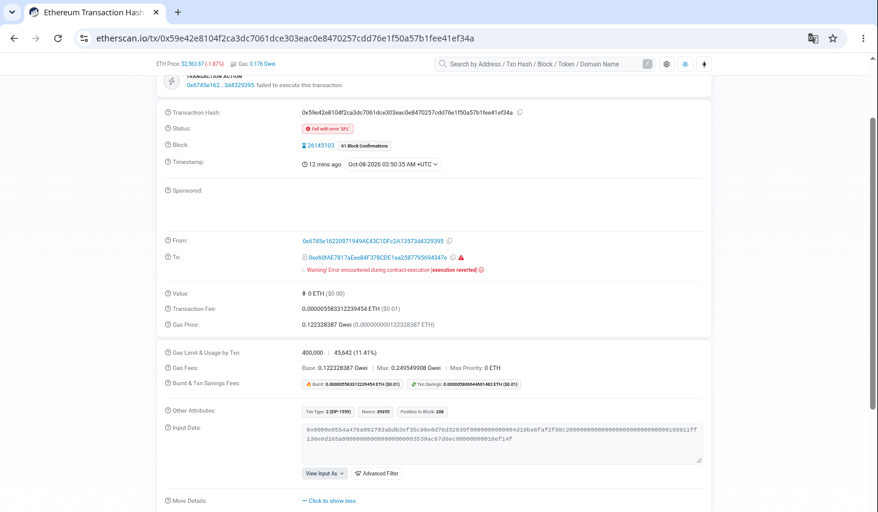
Task: Open the Ethereum network selector icon
Action: (x=704, y=64)
